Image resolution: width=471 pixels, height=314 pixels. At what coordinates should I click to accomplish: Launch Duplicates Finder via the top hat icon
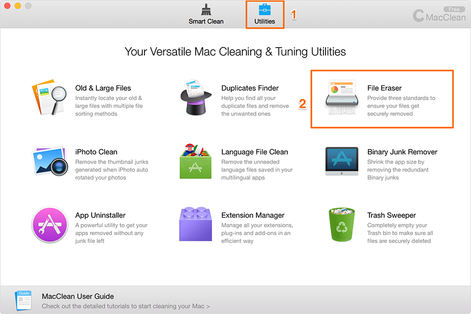click(196, 97)
